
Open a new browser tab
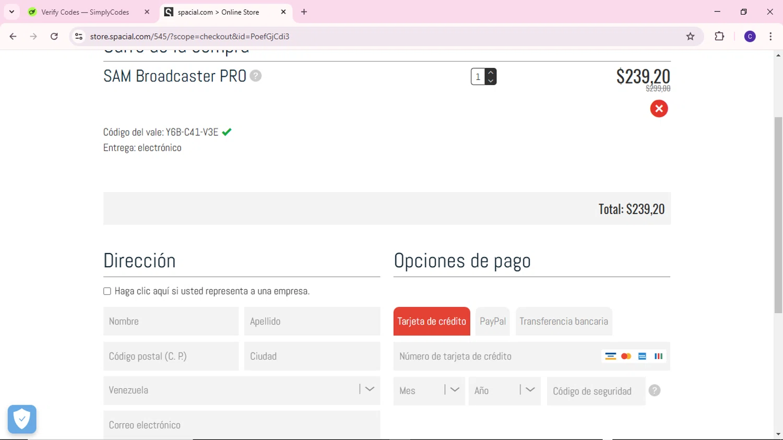[x=304, y=11]
